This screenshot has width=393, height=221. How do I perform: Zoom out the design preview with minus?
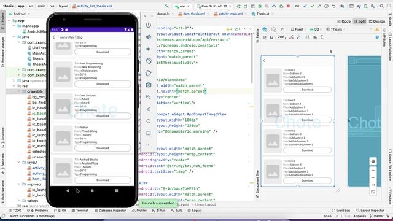(373, 177)
